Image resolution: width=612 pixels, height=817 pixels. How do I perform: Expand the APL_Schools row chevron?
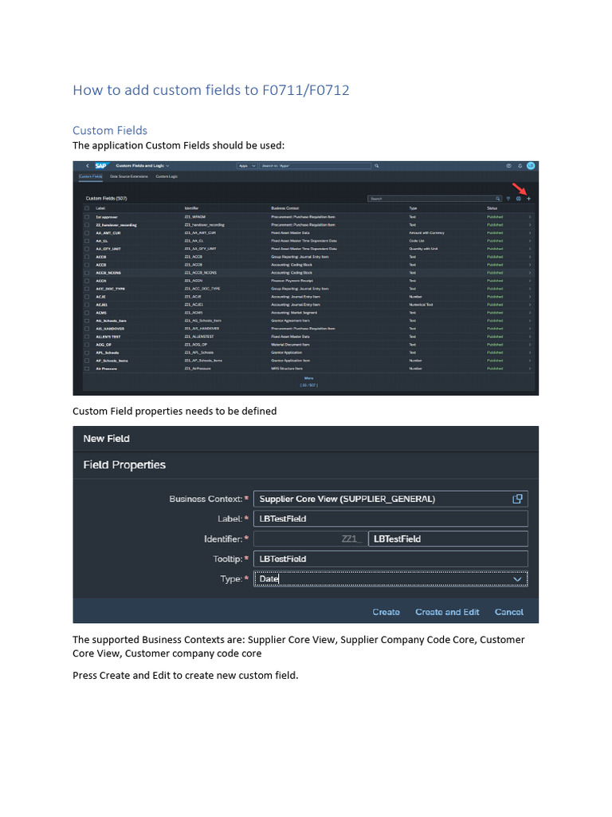[530, 353]
